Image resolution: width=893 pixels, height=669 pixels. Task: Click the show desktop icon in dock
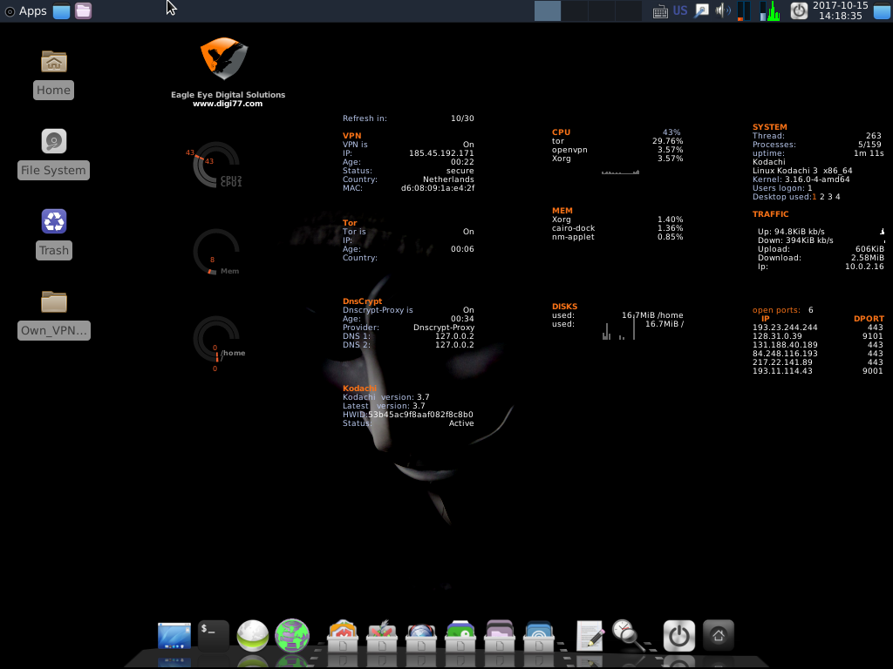[x=174, y=636]
